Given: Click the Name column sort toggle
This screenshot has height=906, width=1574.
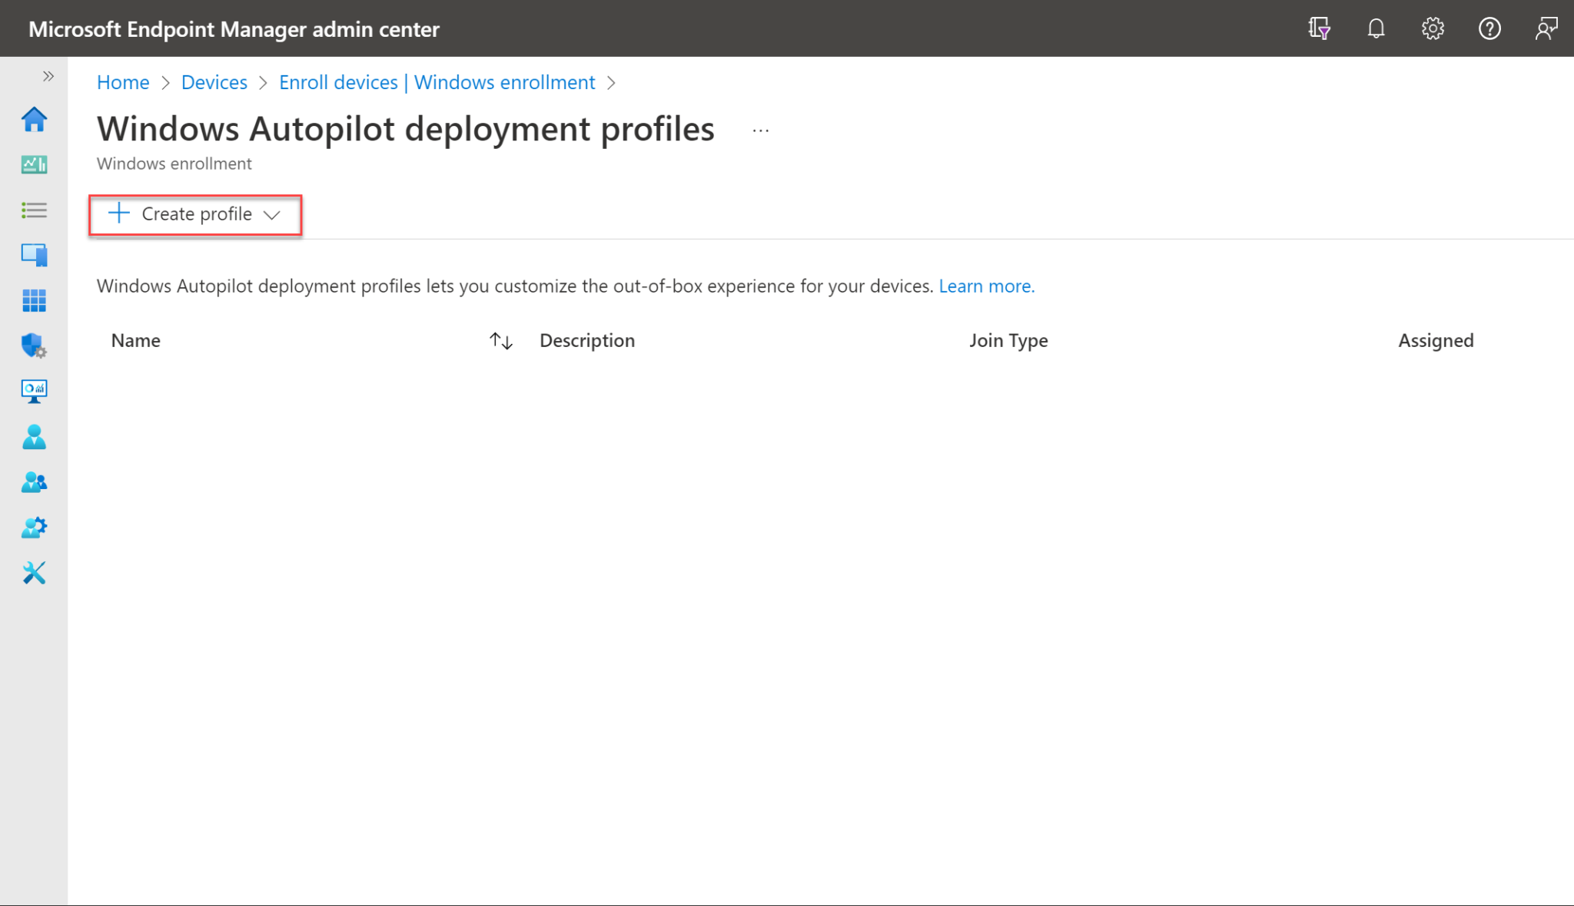Looking at the screenshot, I should coord(500,340).
